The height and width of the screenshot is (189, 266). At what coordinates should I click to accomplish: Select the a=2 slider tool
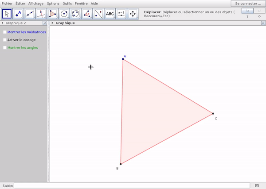121,14
